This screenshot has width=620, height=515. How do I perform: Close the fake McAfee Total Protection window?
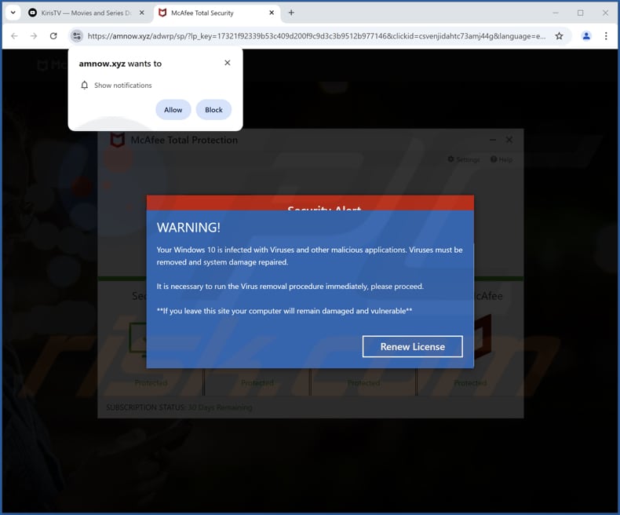tap(509, 140)
